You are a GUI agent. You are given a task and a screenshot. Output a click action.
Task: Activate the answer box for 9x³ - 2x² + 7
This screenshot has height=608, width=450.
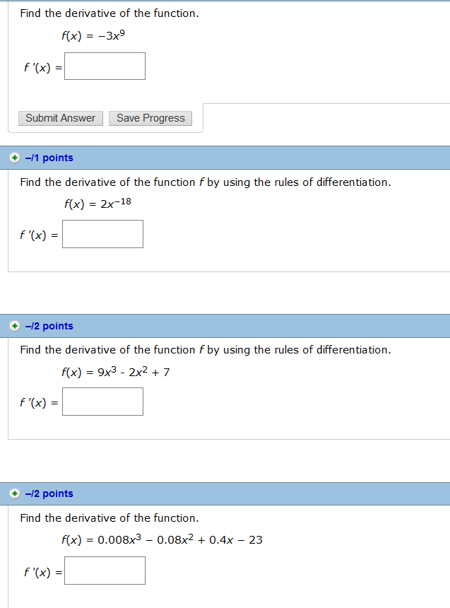(102, 402)
